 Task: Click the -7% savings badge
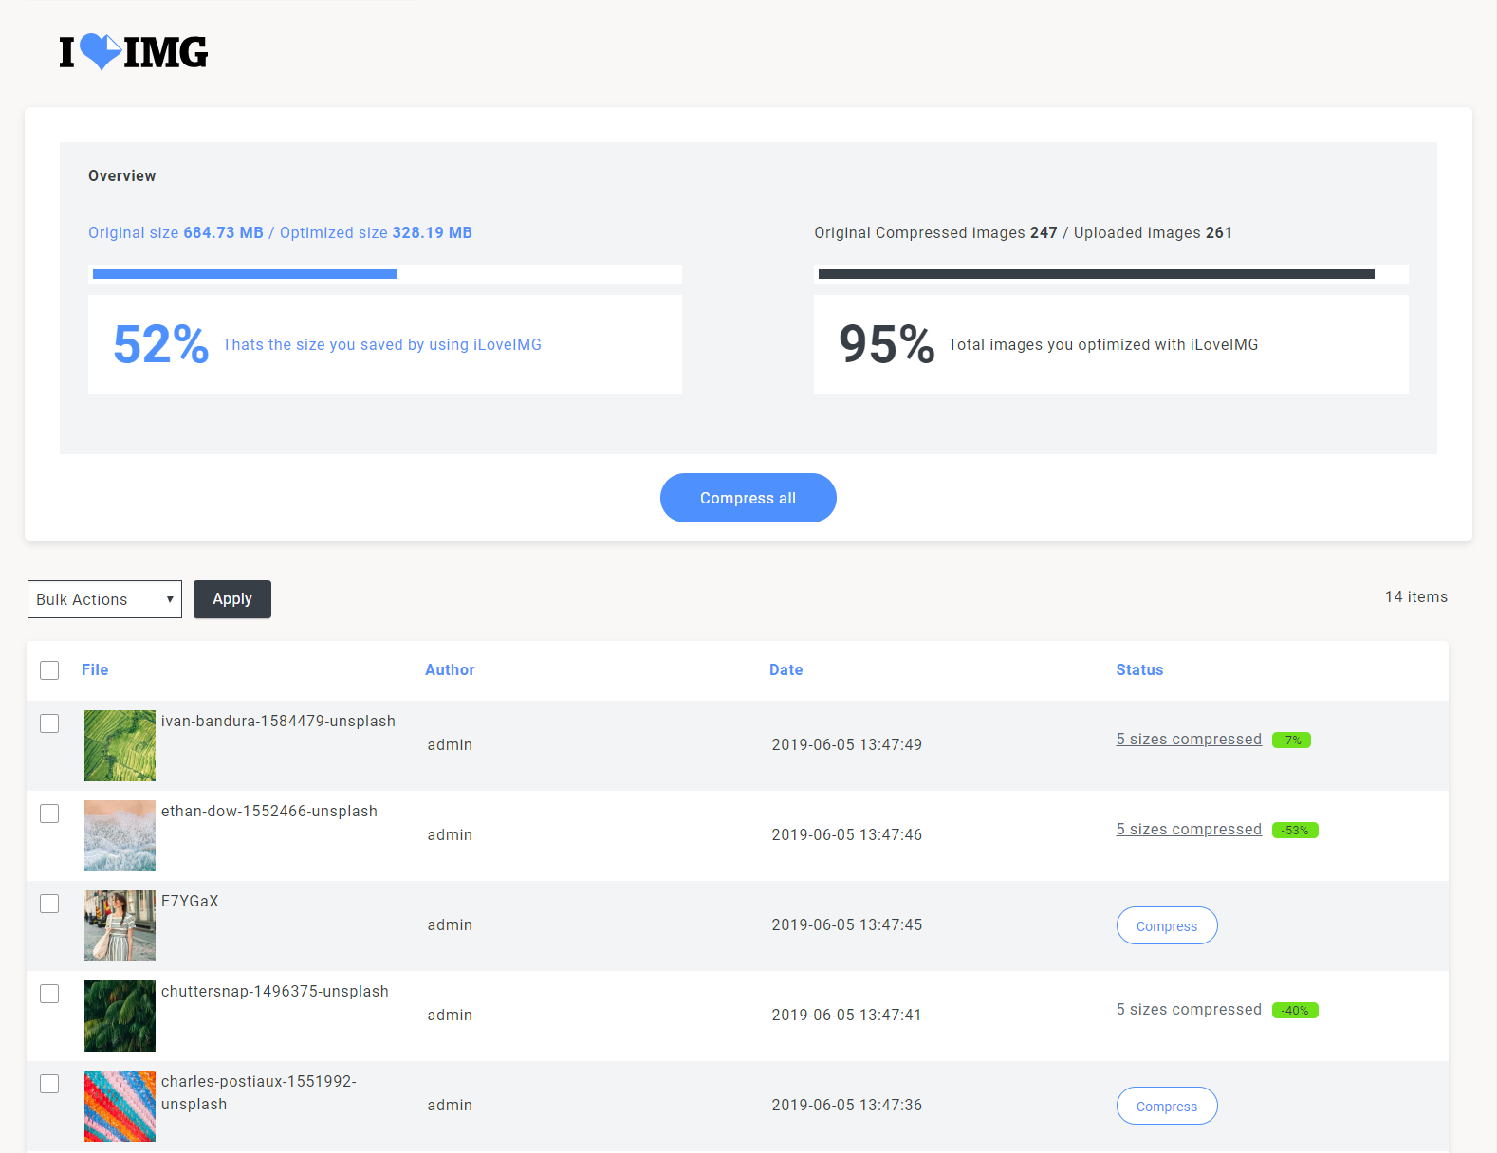click(x=1290, y=741)
